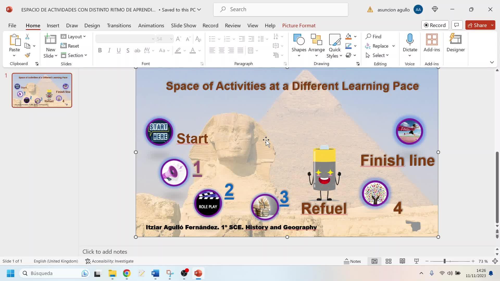This screenshot has width=500, height=281.
Task: Click the Cut scissors icon
Action: [27, 37]
